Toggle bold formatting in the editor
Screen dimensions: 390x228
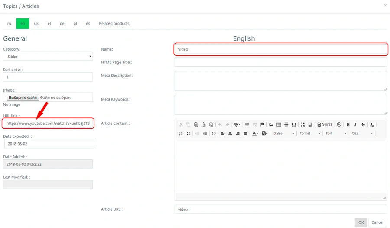point(348,124)
